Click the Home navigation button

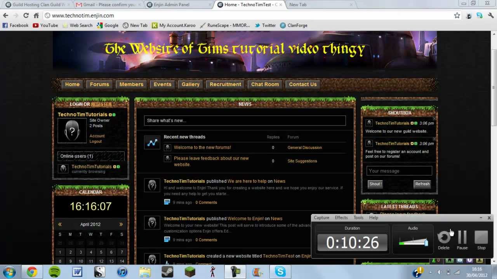72,84
